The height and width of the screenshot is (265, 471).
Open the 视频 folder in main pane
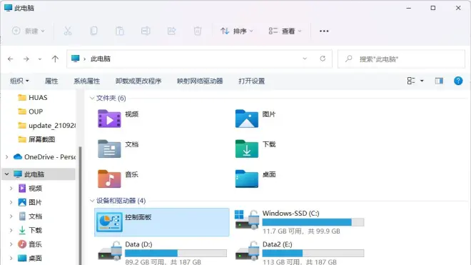coord(118,119)
